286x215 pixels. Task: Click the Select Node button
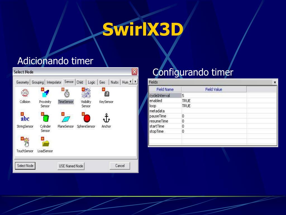click(25, 166)
